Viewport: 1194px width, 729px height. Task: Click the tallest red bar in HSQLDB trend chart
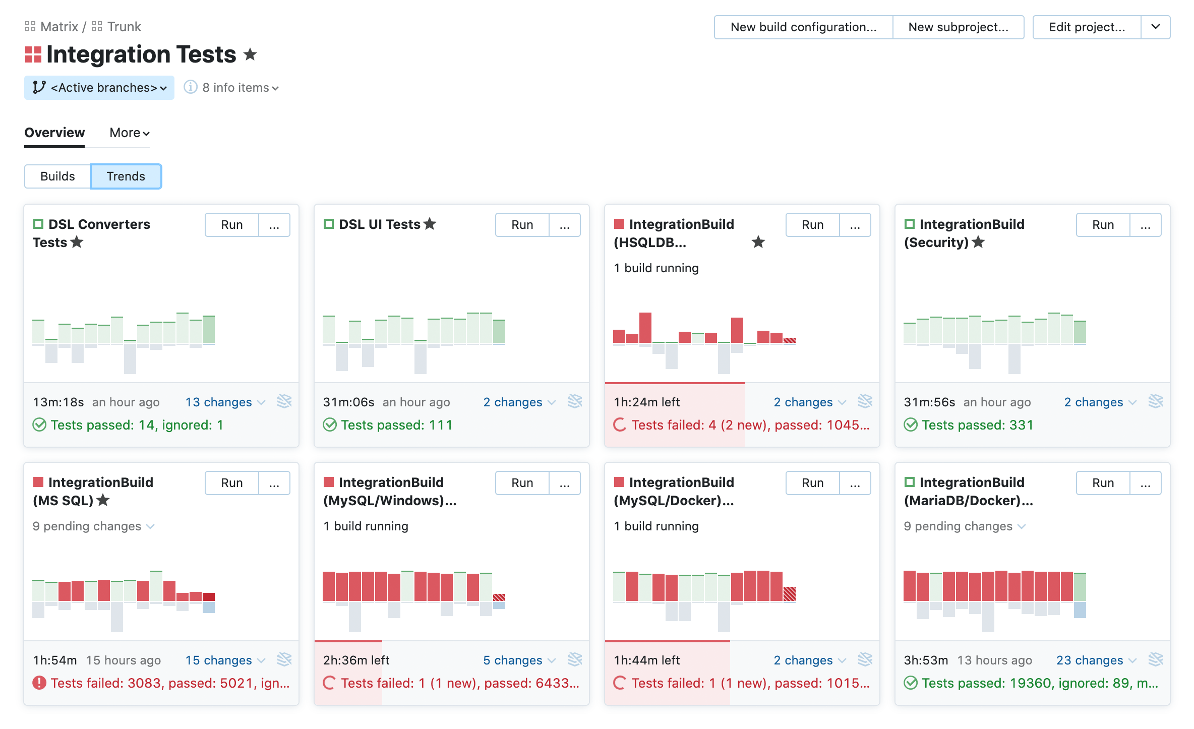point(645,328)
